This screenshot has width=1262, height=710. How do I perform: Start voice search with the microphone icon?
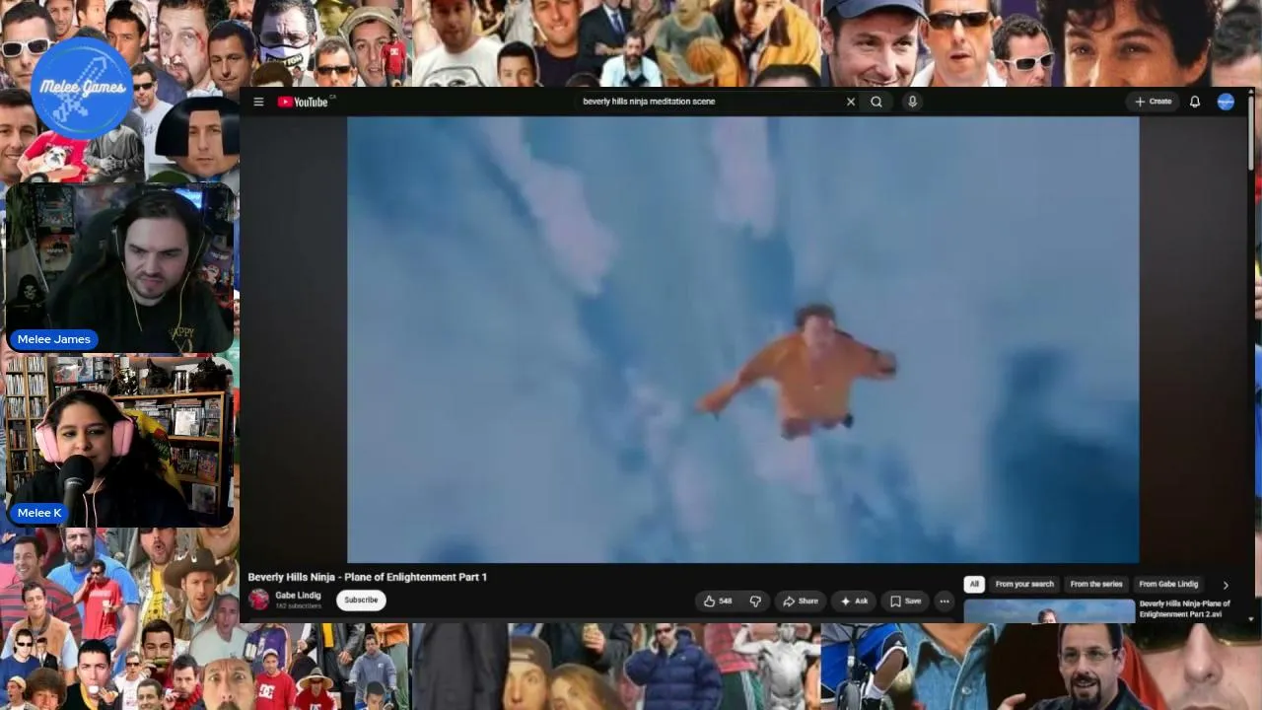click(x=912, y=102)
